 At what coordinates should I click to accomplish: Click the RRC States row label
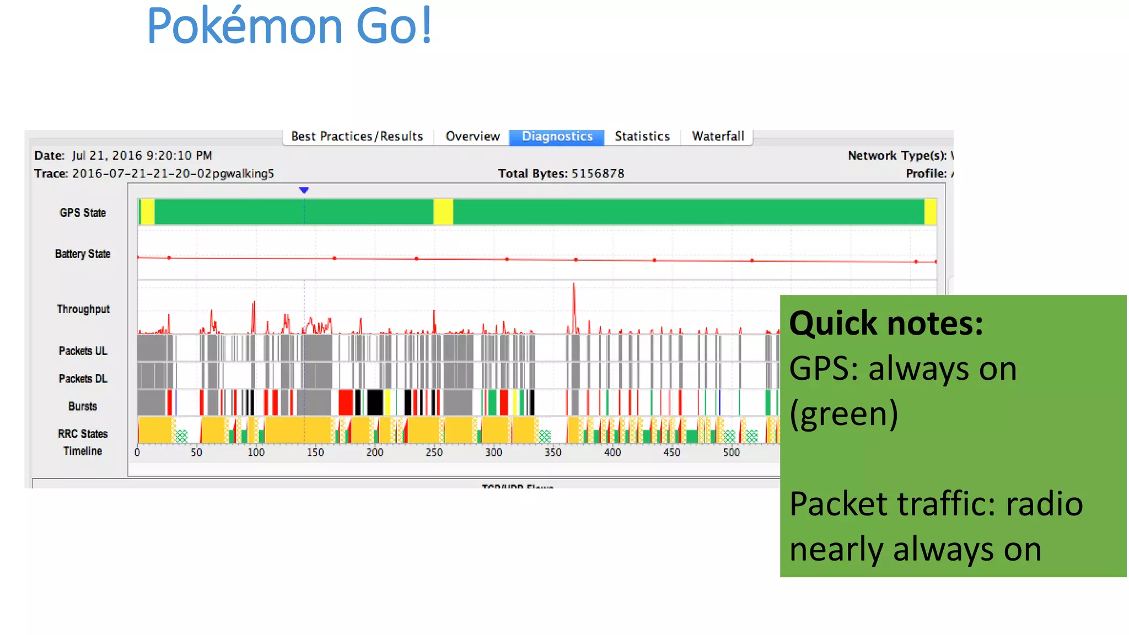click(x=83, y=434)
